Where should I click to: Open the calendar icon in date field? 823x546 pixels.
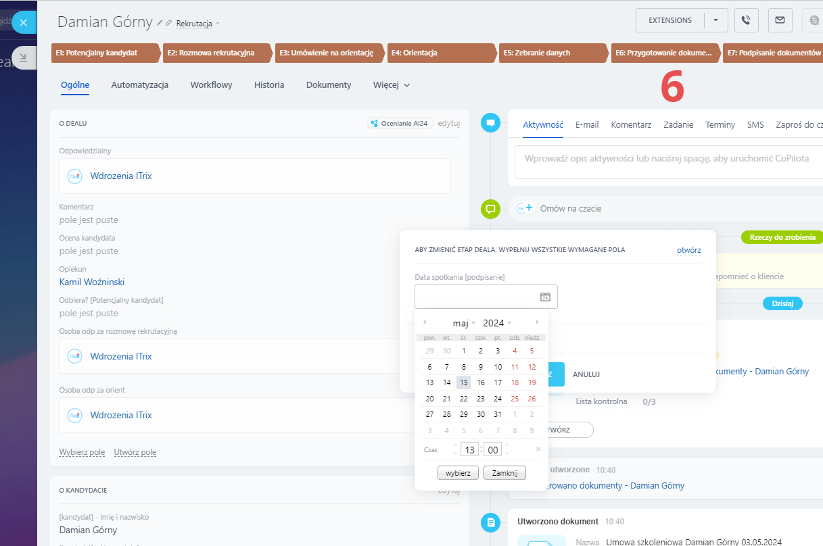pos(545,297)
